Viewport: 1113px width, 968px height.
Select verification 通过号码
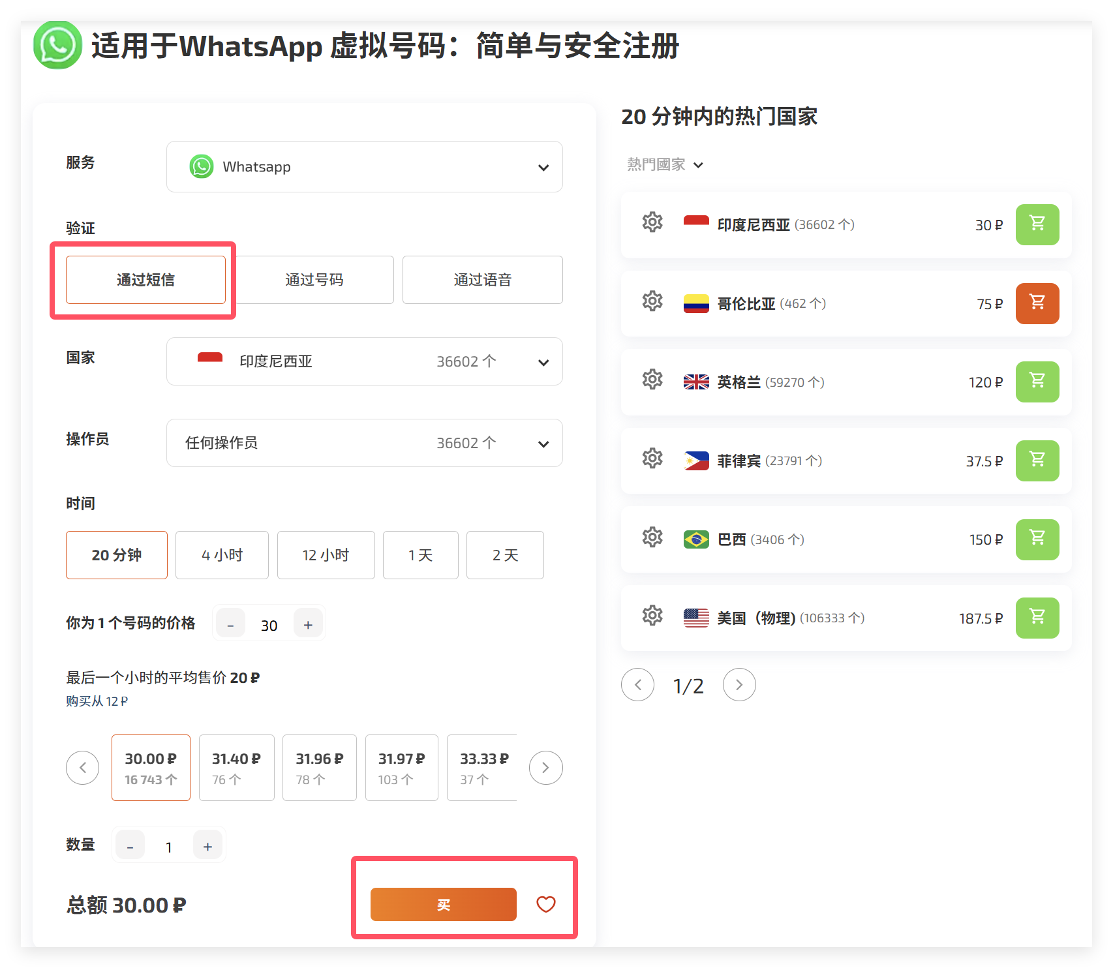314,280
